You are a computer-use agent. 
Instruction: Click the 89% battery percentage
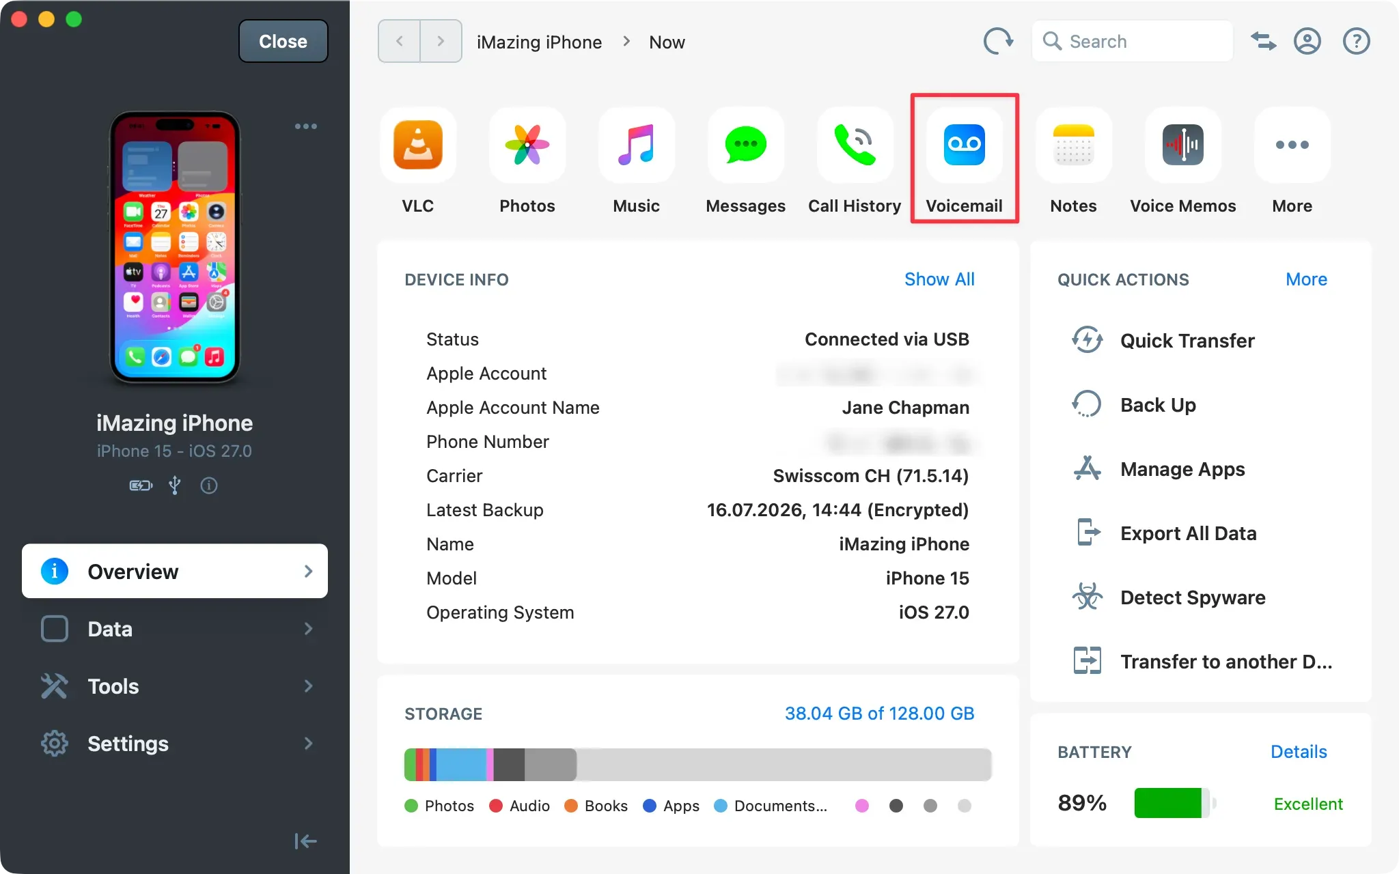pyautogui.click(x=1082, y=803)
